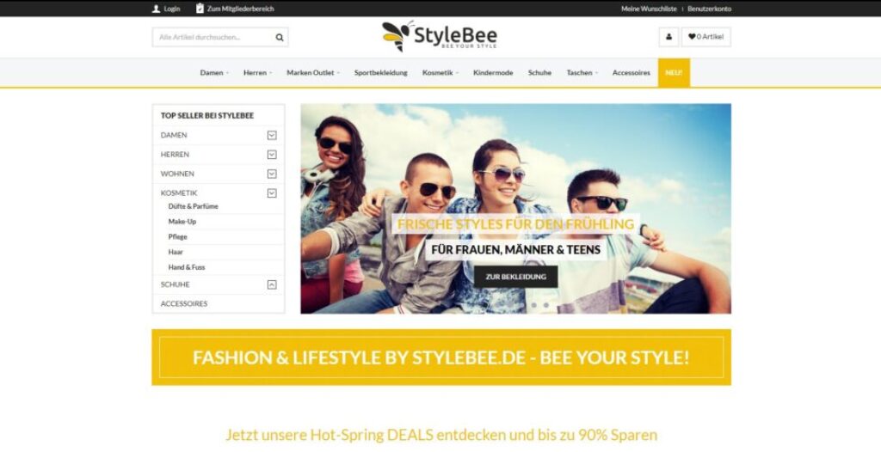This screenshot has height=452, width=881.
Task: Open the Damen navigation dropdown
Action: coord(214,72)
